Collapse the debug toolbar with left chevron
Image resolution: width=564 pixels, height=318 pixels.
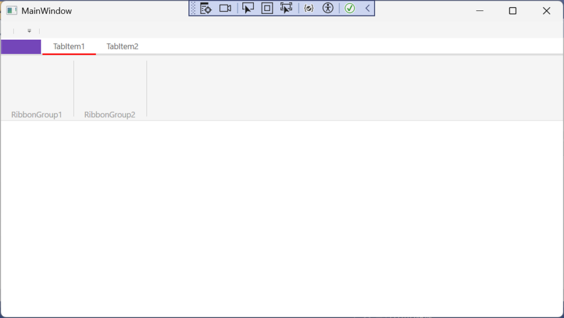pos(367,8)
